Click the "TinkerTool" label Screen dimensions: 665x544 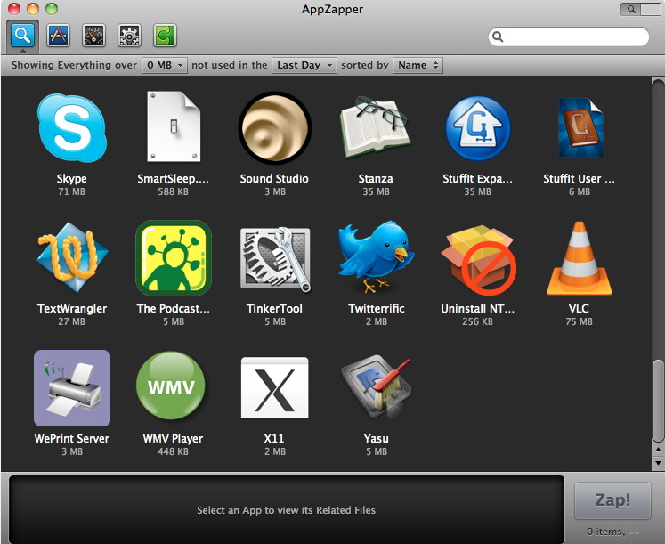[x=275, y=309]
